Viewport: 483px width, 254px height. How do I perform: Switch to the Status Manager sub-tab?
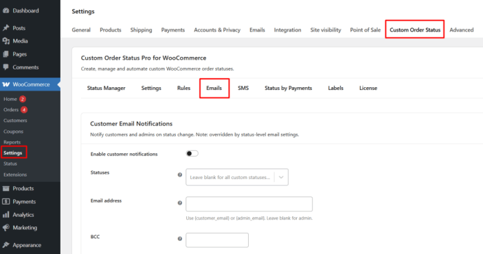(x=106, y=88)
